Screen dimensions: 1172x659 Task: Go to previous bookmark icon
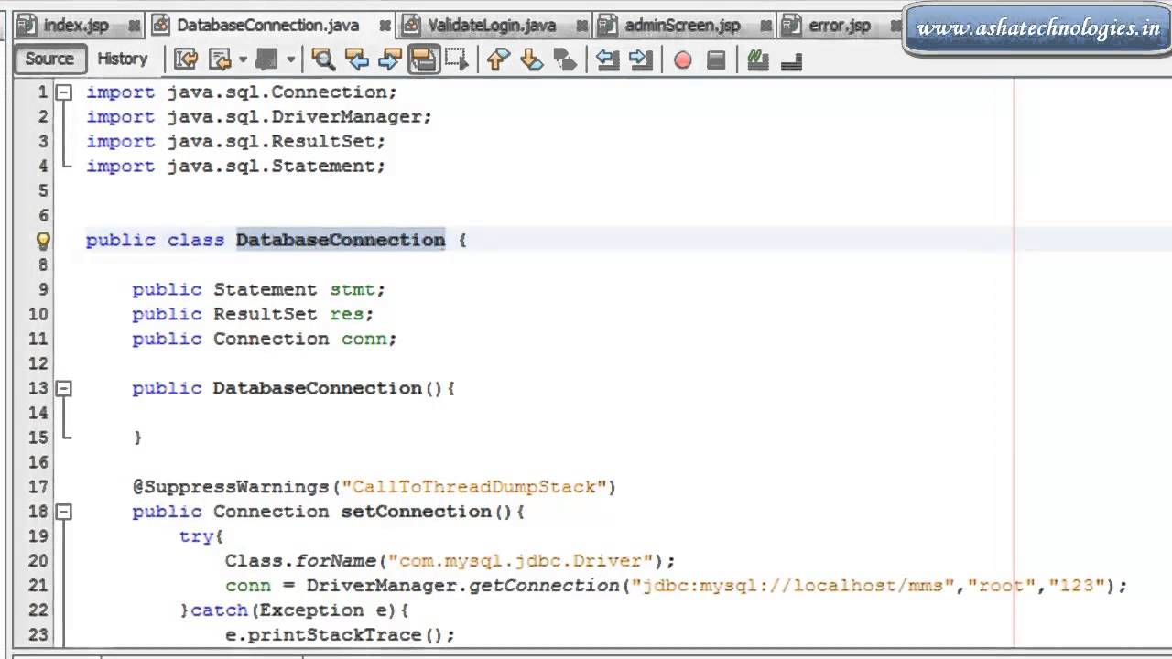498,60
